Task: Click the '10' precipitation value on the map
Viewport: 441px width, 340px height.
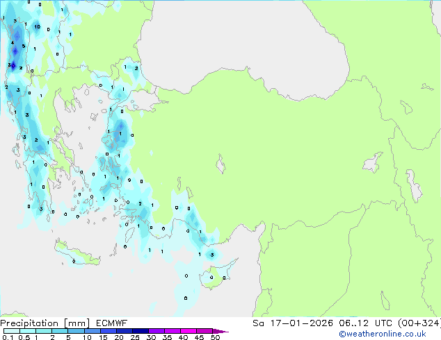Action: coord(38,27)
